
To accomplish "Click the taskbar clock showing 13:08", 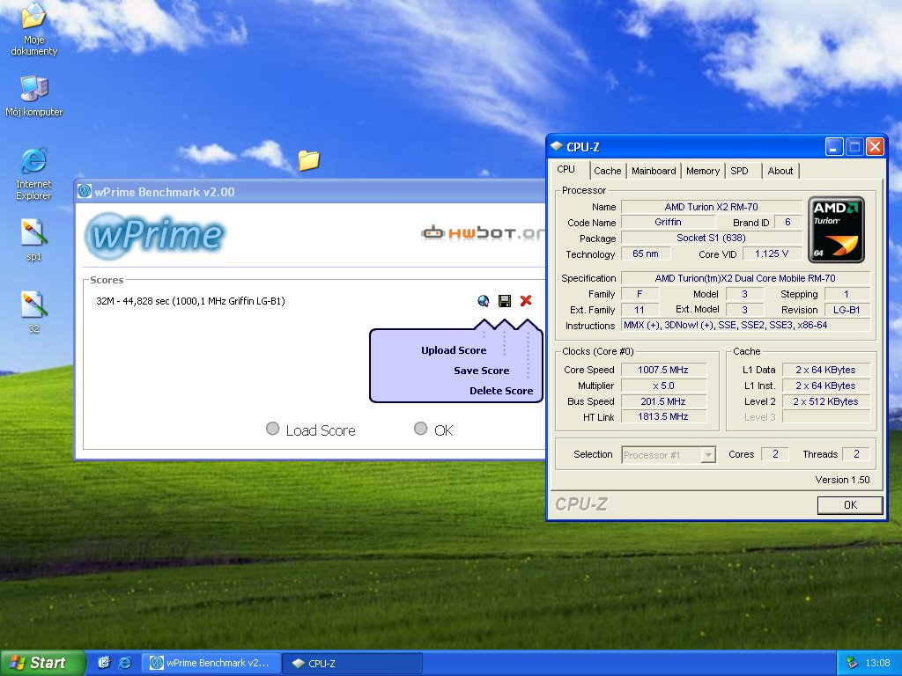I will [877, 663].
